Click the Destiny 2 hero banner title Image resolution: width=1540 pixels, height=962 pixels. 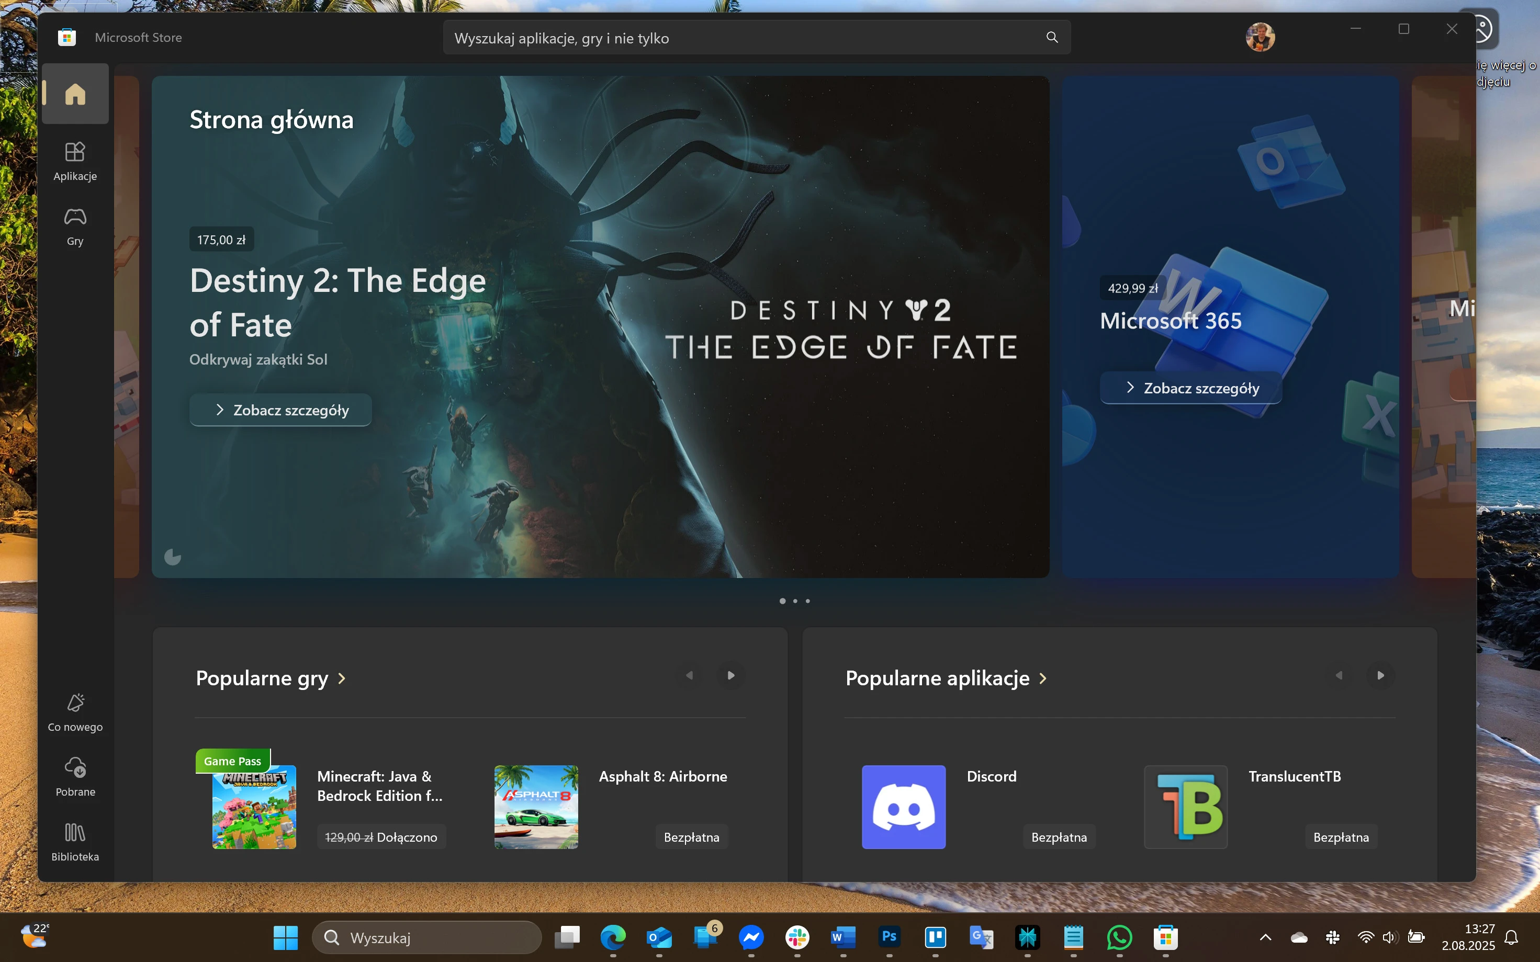click(338, 302)
